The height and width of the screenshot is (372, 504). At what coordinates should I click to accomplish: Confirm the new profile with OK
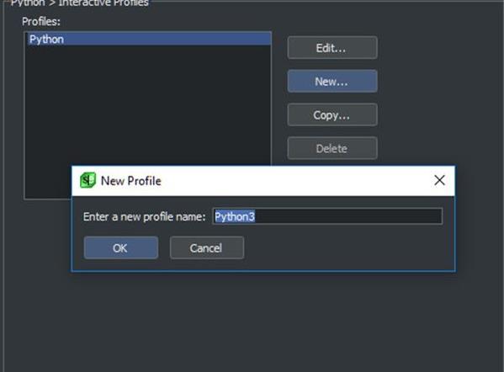121,248
